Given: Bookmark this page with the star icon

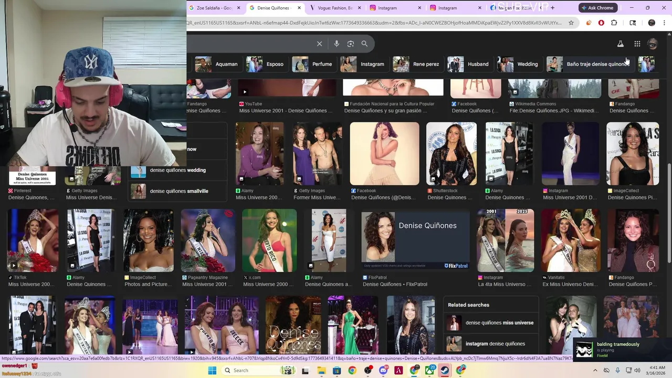Looking at the screenshot, I should 572,23.
